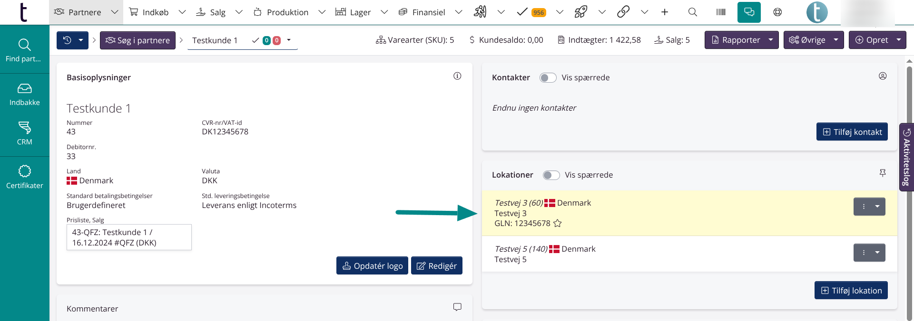
Task: Open Certifikater in the left sidebar
Action: point(25,177)
